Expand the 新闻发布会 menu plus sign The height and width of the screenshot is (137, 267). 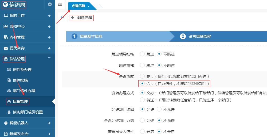pos(49,134)
